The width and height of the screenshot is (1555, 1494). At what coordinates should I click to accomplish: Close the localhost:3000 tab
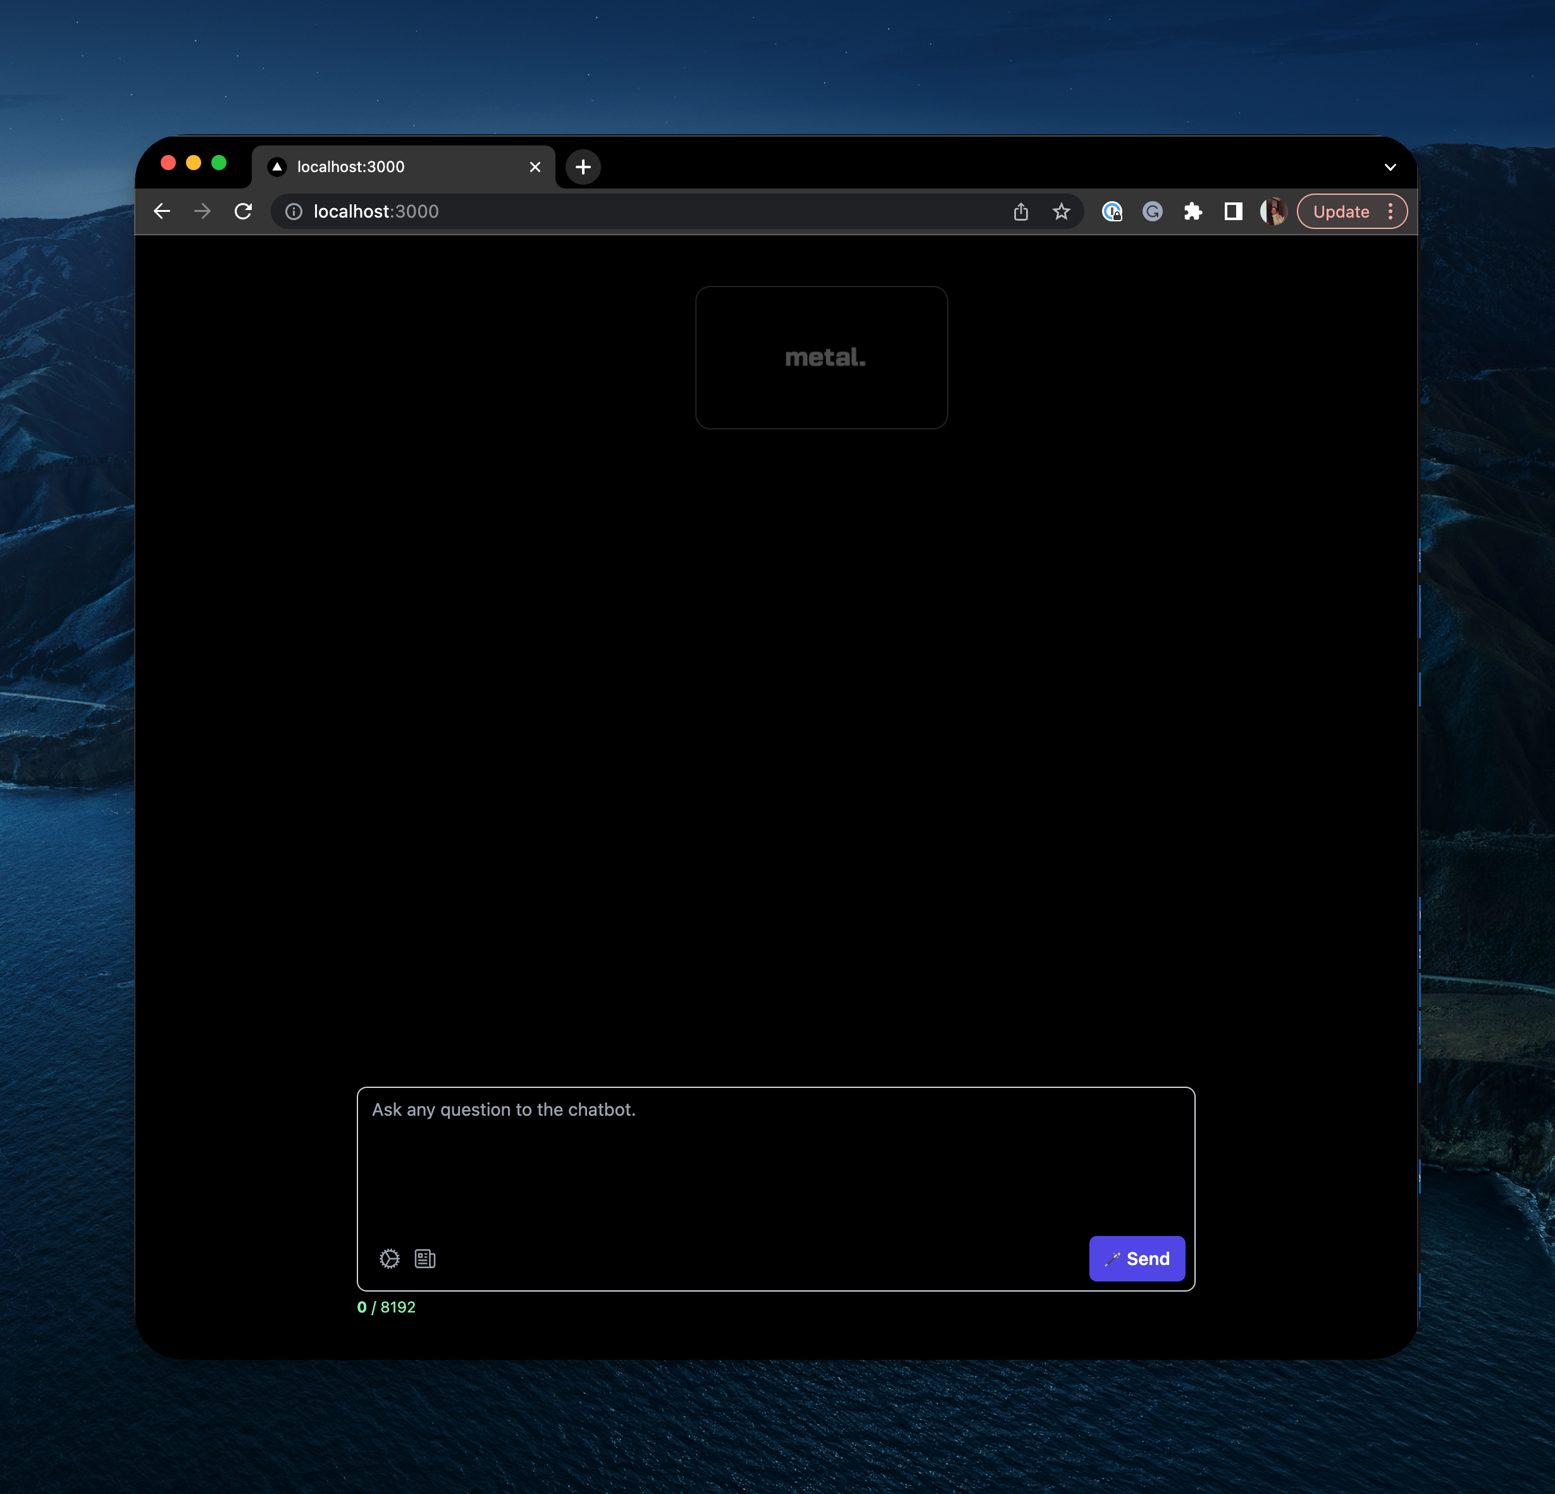point(535,166)
